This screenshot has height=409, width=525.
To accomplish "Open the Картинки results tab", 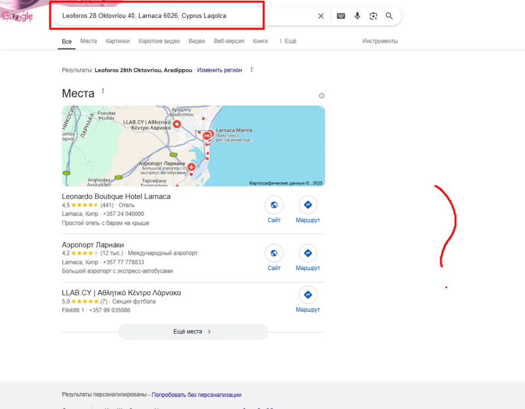I will [117, 41].
